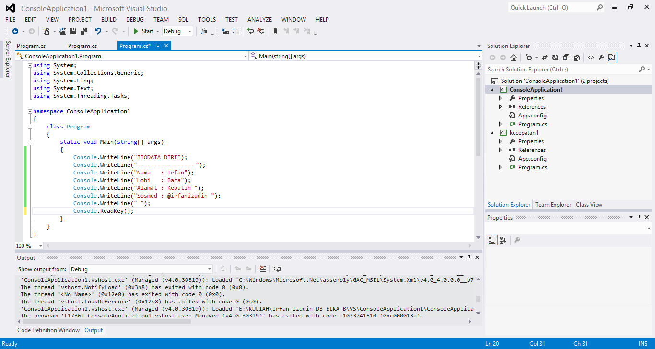655x349 pixels.
Task: Toggle auto-hide pin on Solution Explorer panel
Action: click(639, 46)
